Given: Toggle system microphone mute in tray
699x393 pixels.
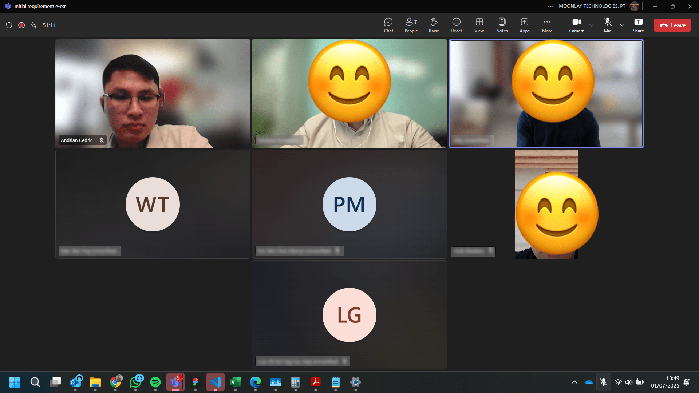Looking at the screenshot, I should [x=603, y=382].
